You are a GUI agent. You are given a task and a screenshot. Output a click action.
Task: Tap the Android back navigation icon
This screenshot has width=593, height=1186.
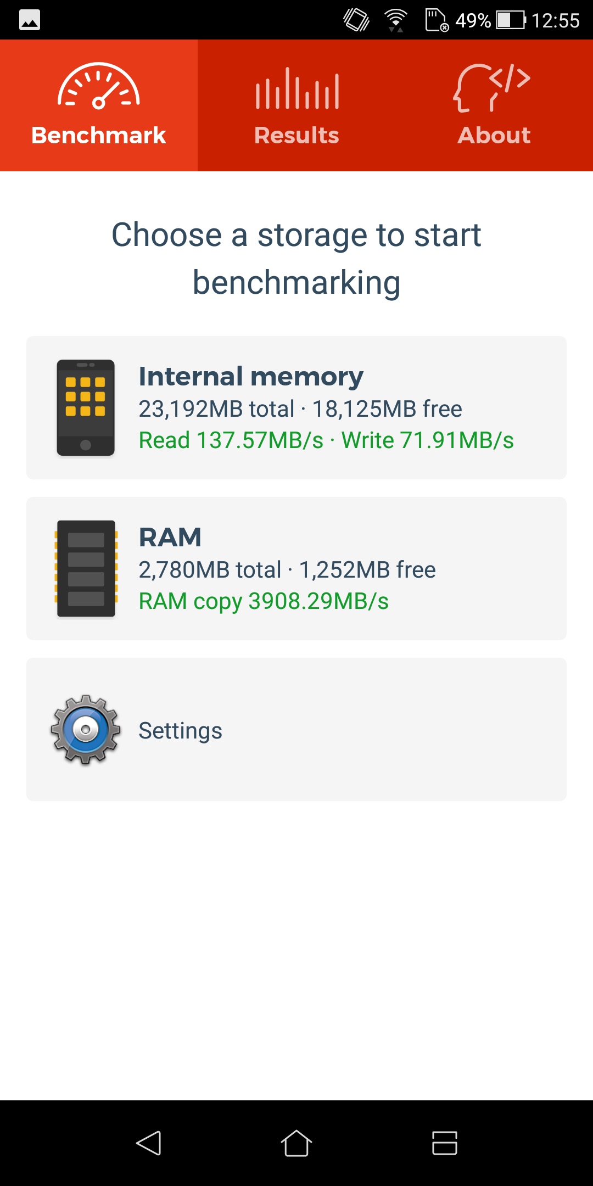tap(148, 1143)
